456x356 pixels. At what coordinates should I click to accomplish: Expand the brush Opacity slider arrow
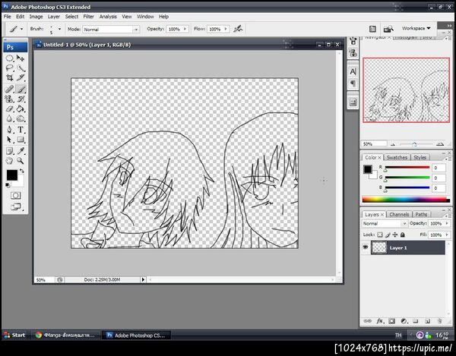click(185, 29)
